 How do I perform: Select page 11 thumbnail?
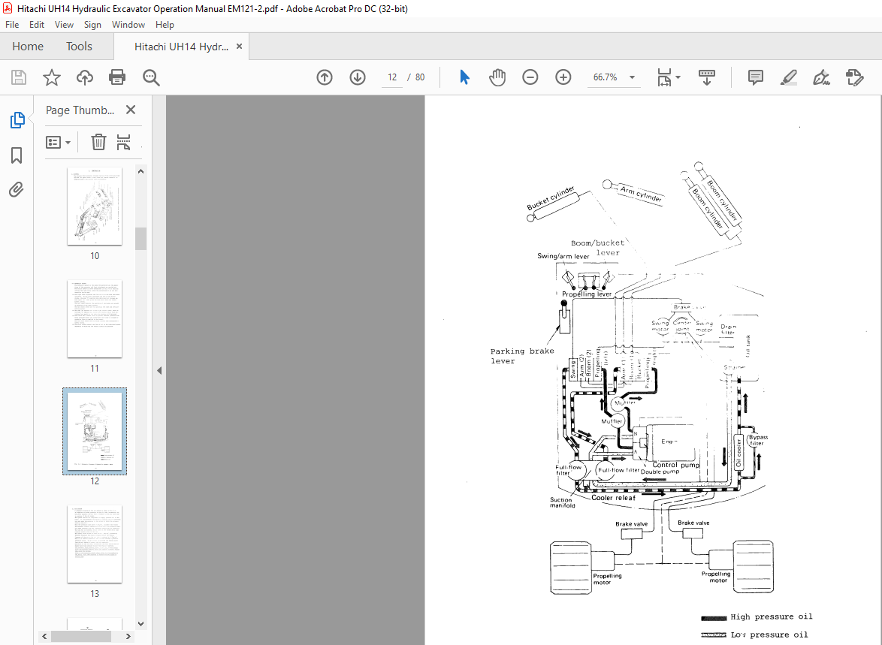pyautogui.click(x=95, y=319)
